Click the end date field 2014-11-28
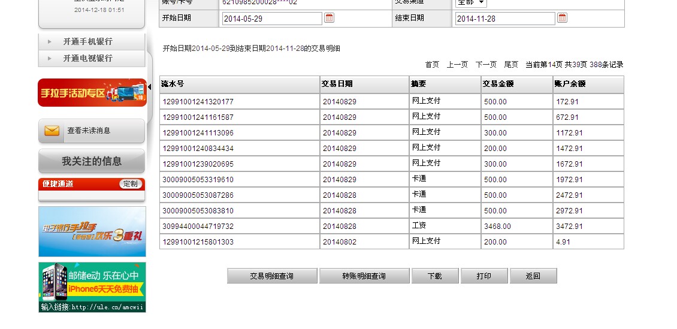This screenshot has width=677, height=329. (505, 19)
